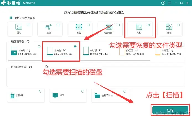Viewport: 192px width, 117px height.
Task: Check the 电子邮件 checkbox
Action: [118, 25]
